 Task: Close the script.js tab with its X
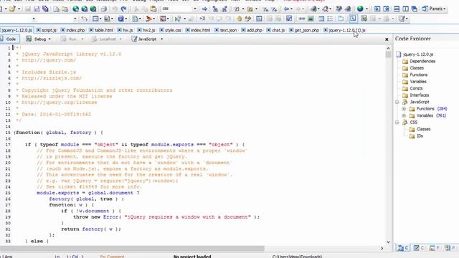(38, 30)
